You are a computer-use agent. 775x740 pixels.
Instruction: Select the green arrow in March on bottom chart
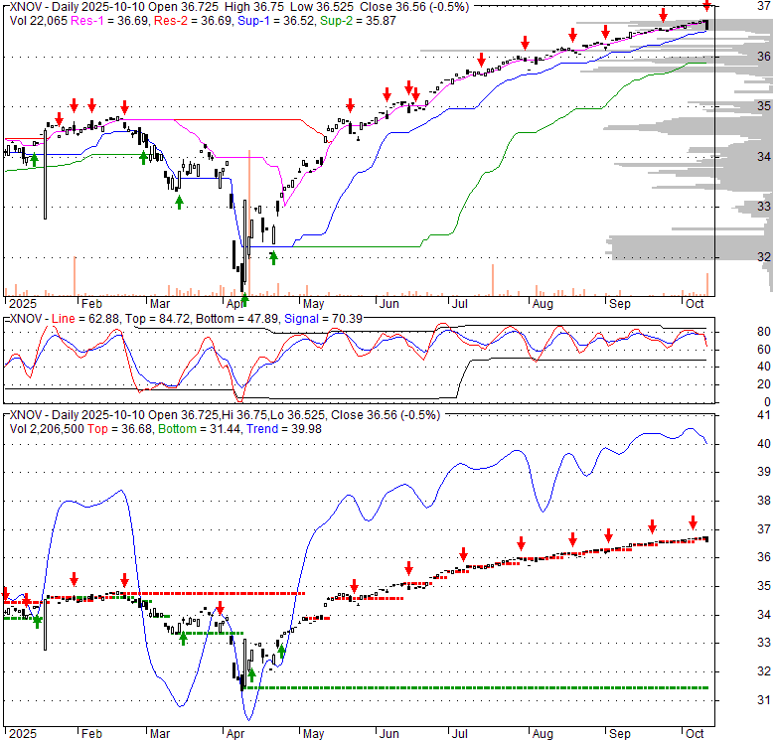point(183,638)
